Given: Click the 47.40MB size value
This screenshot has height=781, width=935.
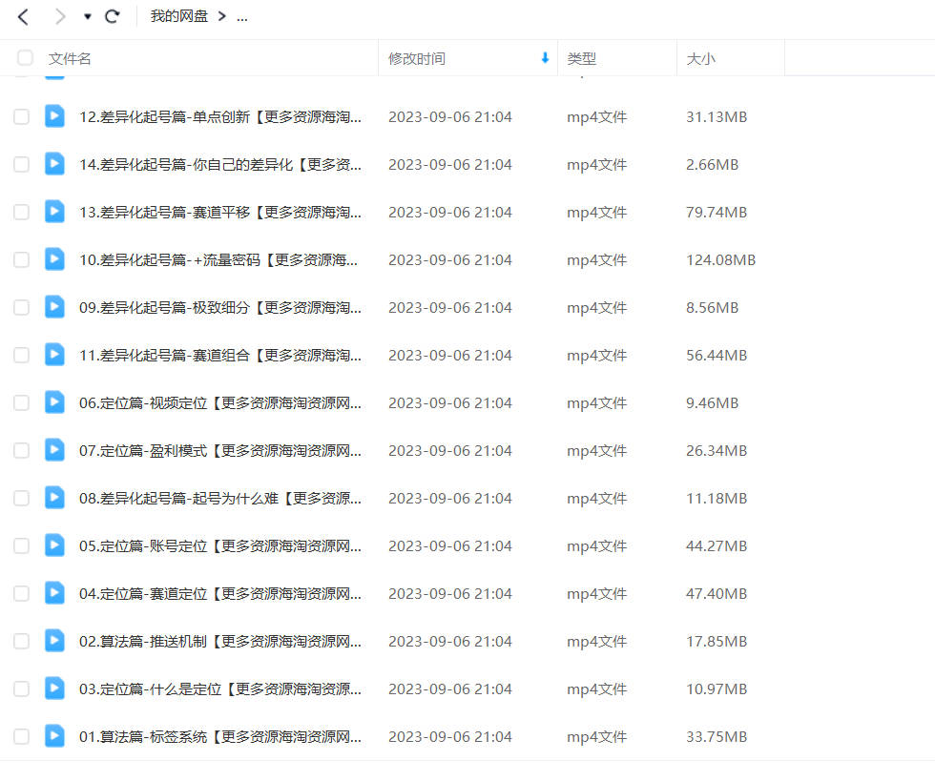Looking at the screenshot, I should (717, 594).
